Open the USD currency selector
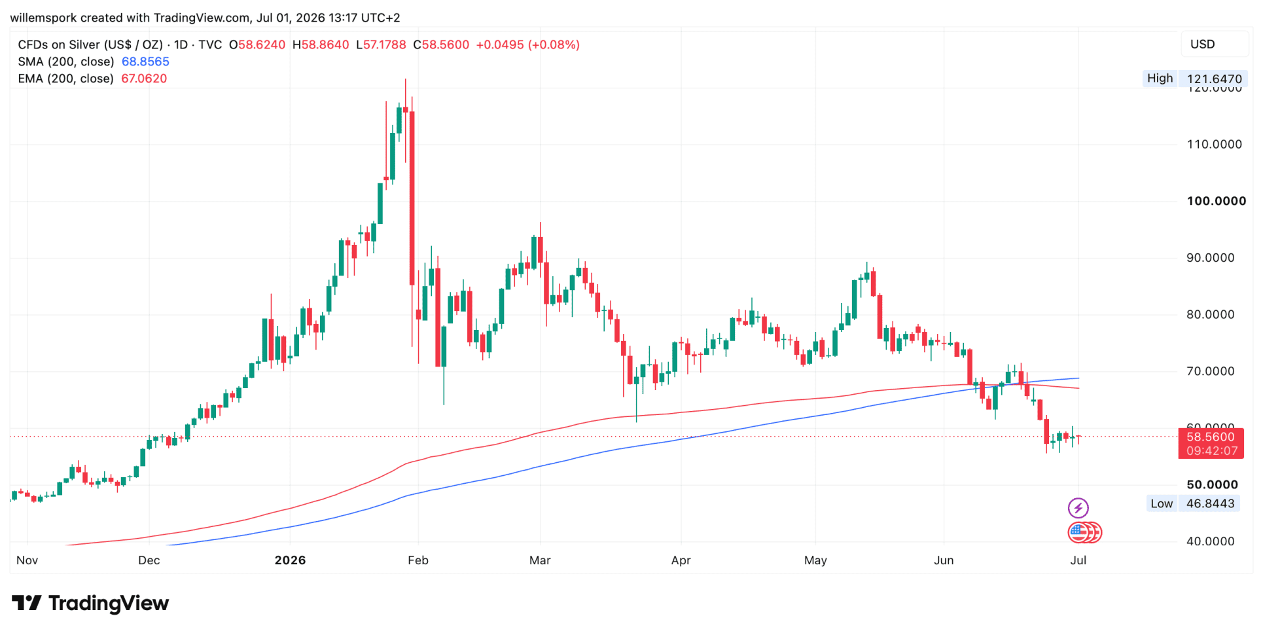 (1202, 44)
